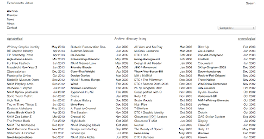Open the Crouwelism project link
The image size is (264, 139).
coord(205,63)
